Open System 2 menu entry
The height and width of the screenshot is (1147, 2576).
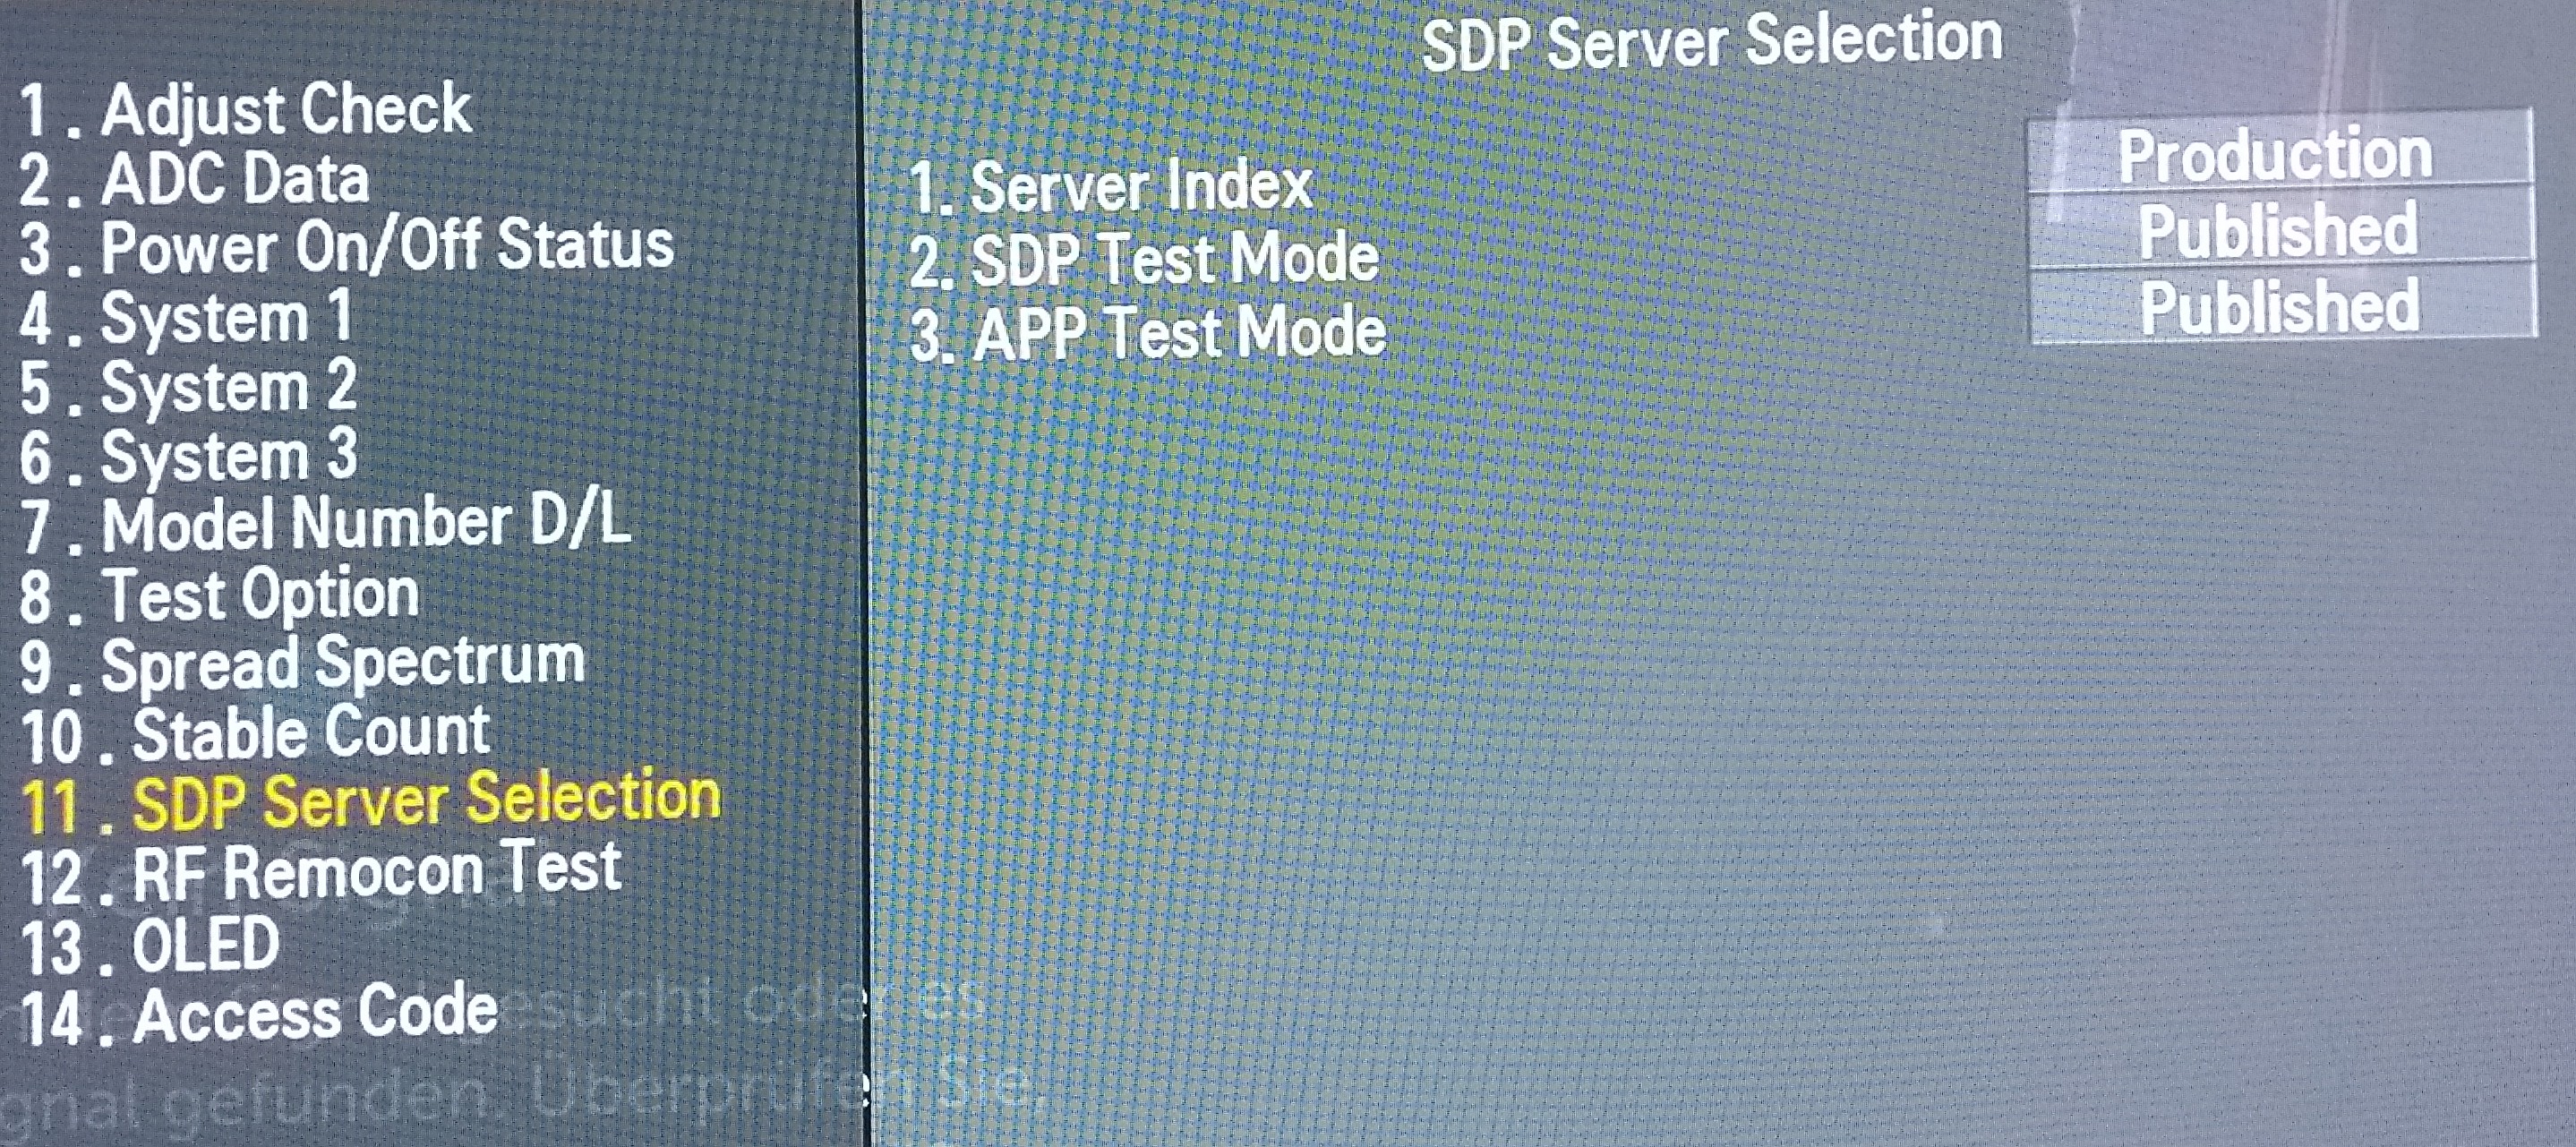(188, 387)
